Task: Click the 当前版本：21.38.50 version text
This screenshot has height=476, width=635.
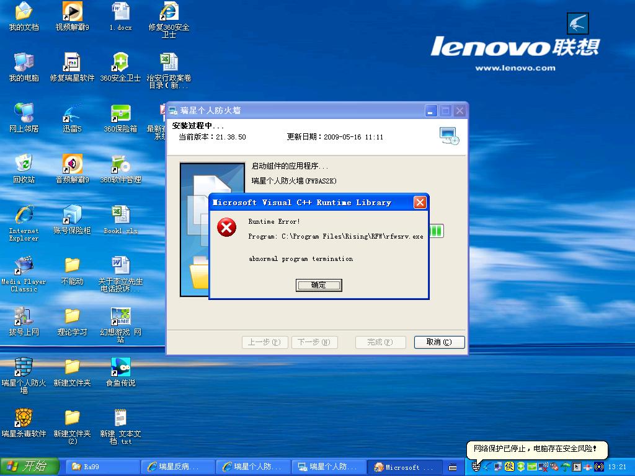Action: coord(212,137)
